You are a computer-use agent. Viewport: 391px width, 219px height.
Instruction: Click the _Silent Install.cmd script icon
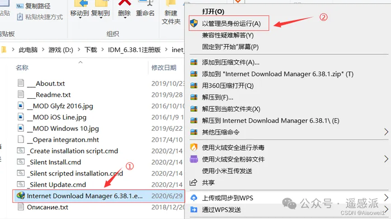(x=21, y=162)
